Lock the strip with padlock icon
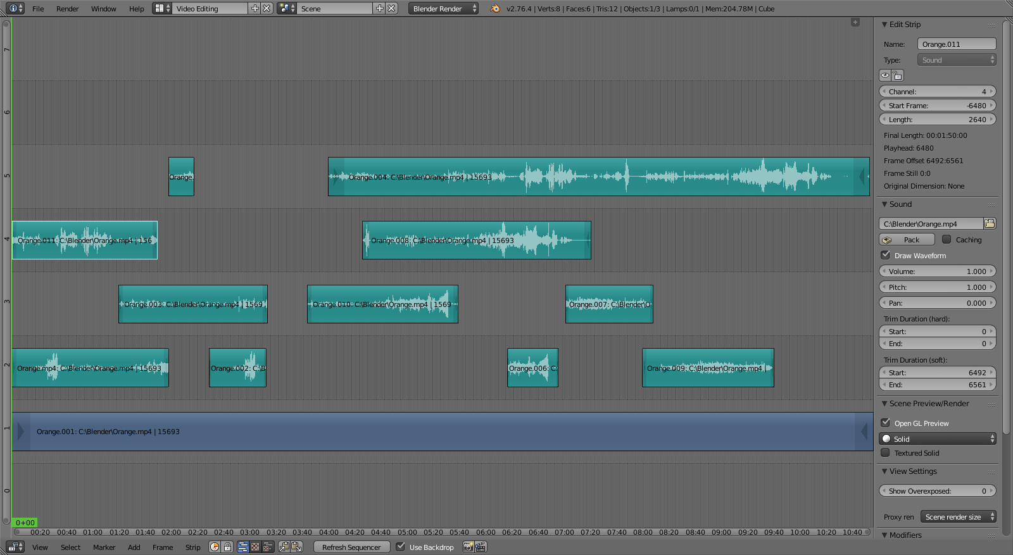Screen dimensions: 1013x555 897,75
